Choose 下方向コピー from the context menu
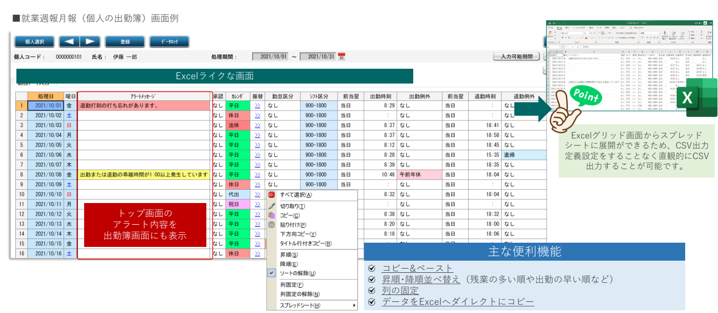Screen dimensions: 718x313 (x=298, y=234)
